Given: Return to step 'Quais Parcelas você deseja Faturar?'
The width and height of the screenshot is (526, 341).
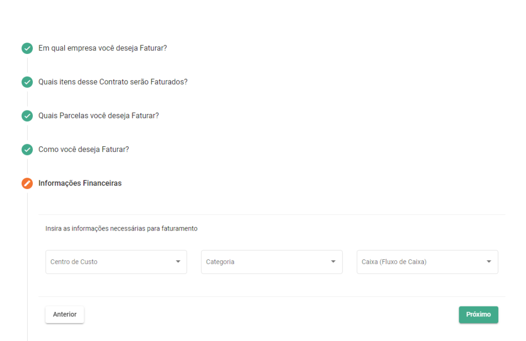Looking at the screenshot, I should pos(99,116).
